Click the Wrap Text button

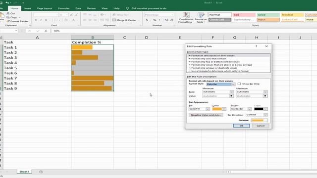click(120, 15)
